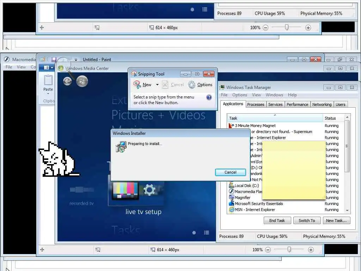Open the Performance tab in Task Manager

[x=297, y=104]
